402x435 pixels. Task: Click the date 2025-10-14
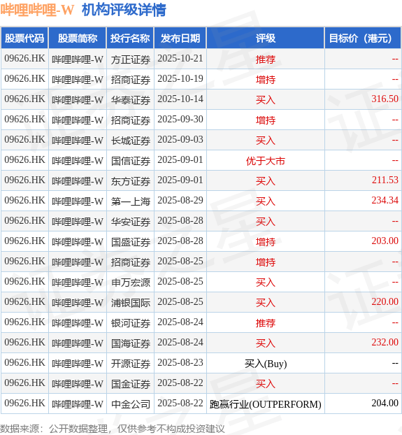point(180,99)
